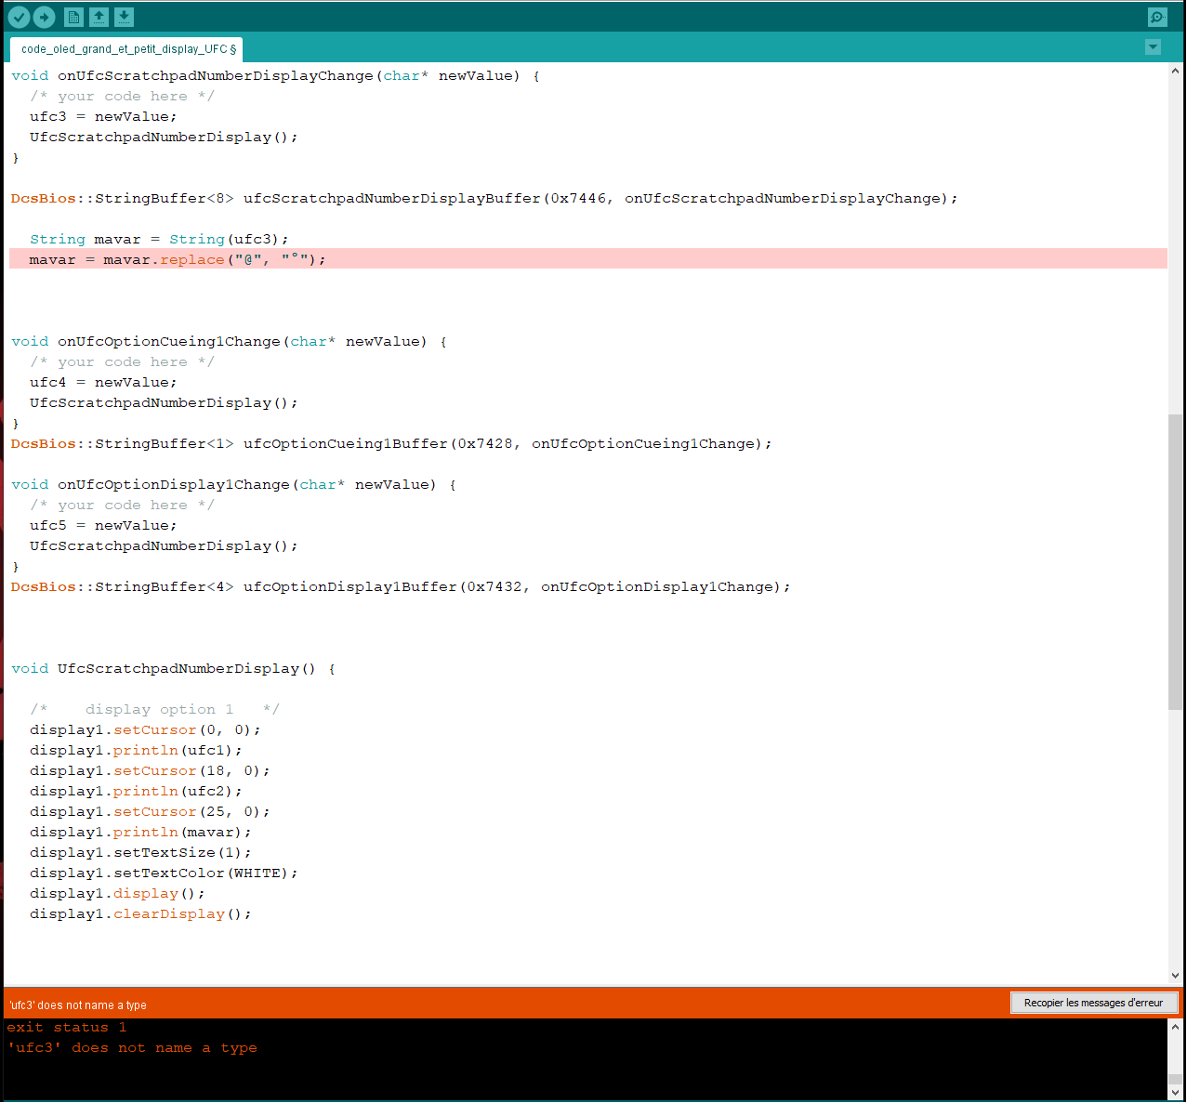Click 'display1.println(ufc1);' line
This screenshot has height=1103, width=1187.
136,751
